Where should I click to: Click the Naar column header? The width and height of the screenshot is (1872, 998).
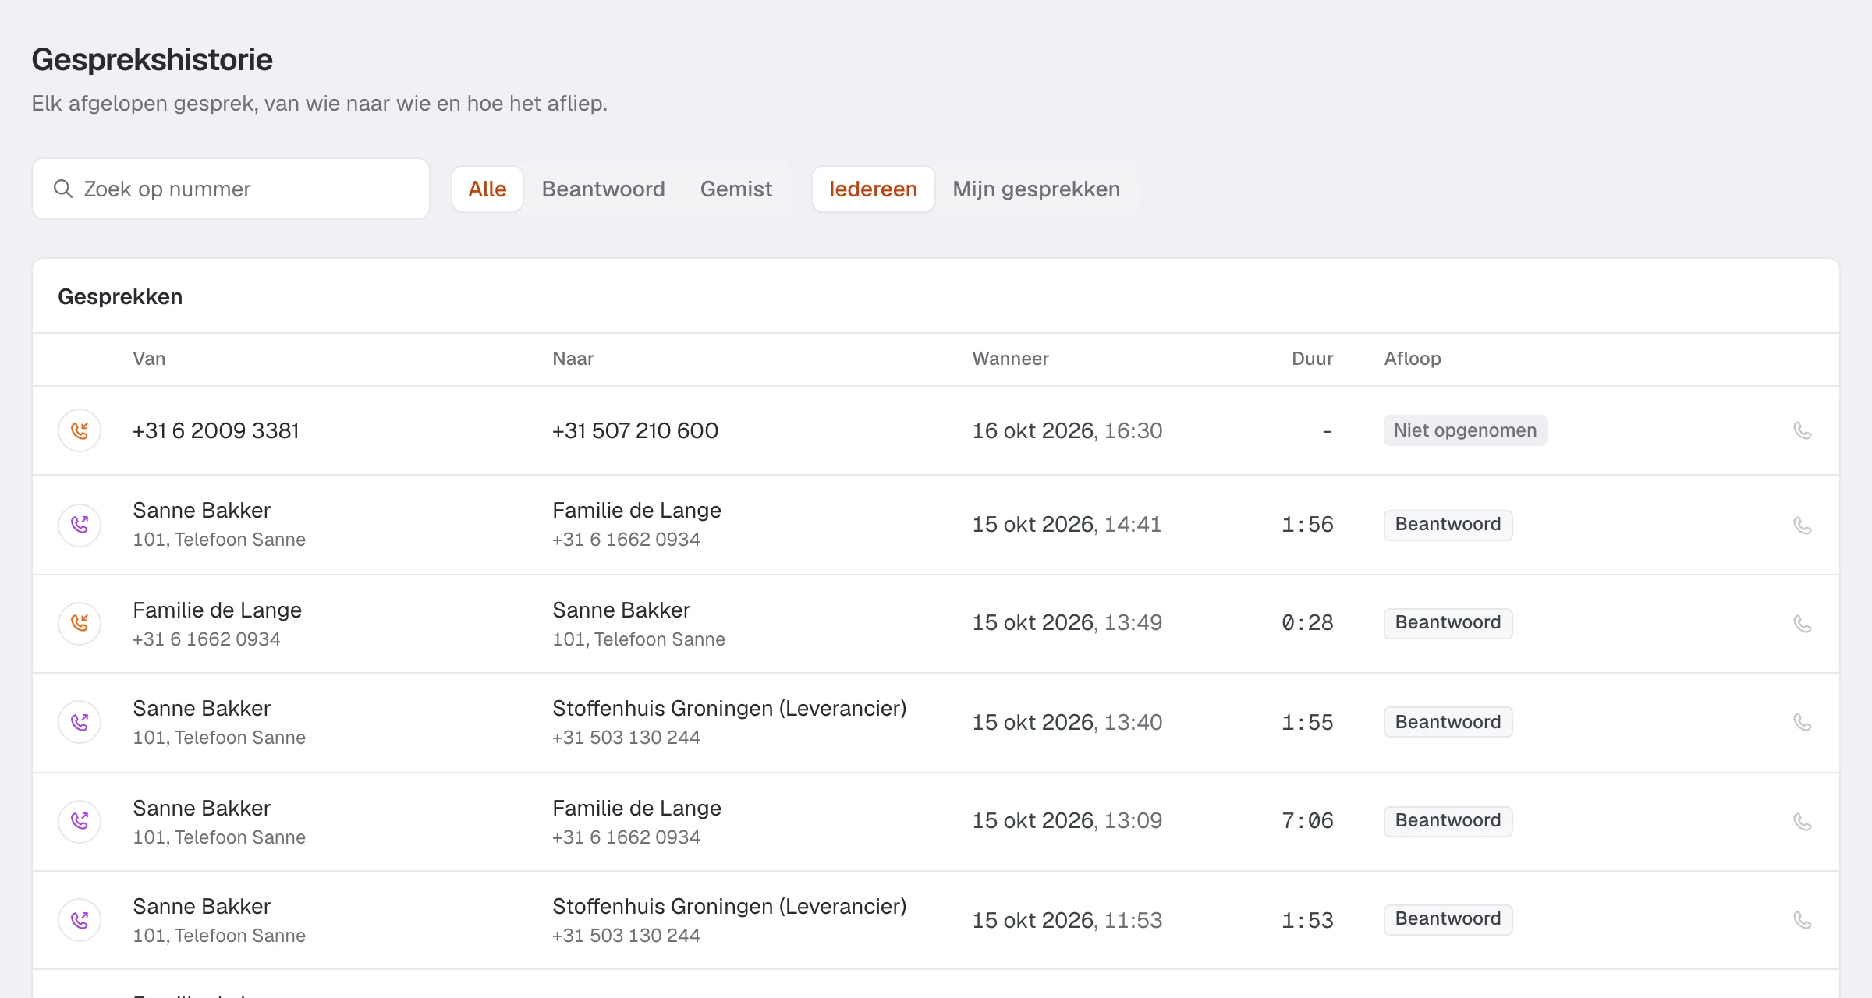[x=573, y=359]
